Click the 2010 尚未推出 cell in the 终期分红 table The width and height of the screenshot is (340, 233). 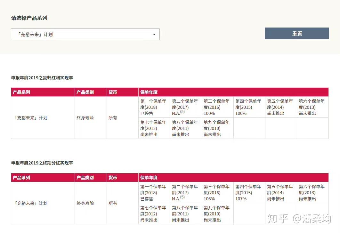point(217,214)
